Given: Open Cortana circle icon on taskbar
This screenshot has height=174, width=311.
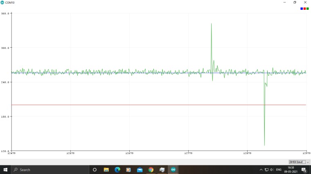Looking at the screenshot, I should (95, 170).
